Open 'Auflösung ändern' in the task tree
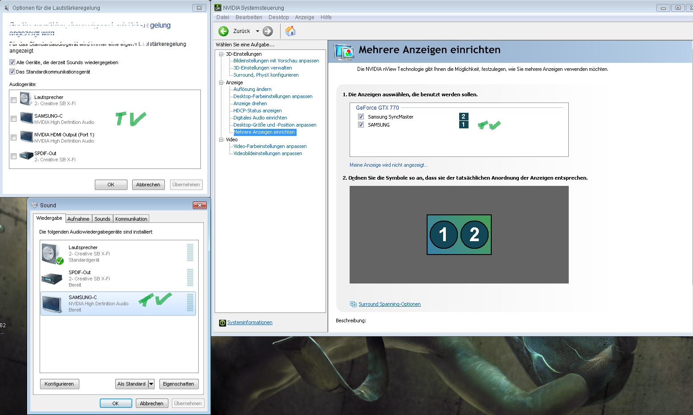Image resolution: width=693 pixels, height=415 pixels. click(253, 89)
